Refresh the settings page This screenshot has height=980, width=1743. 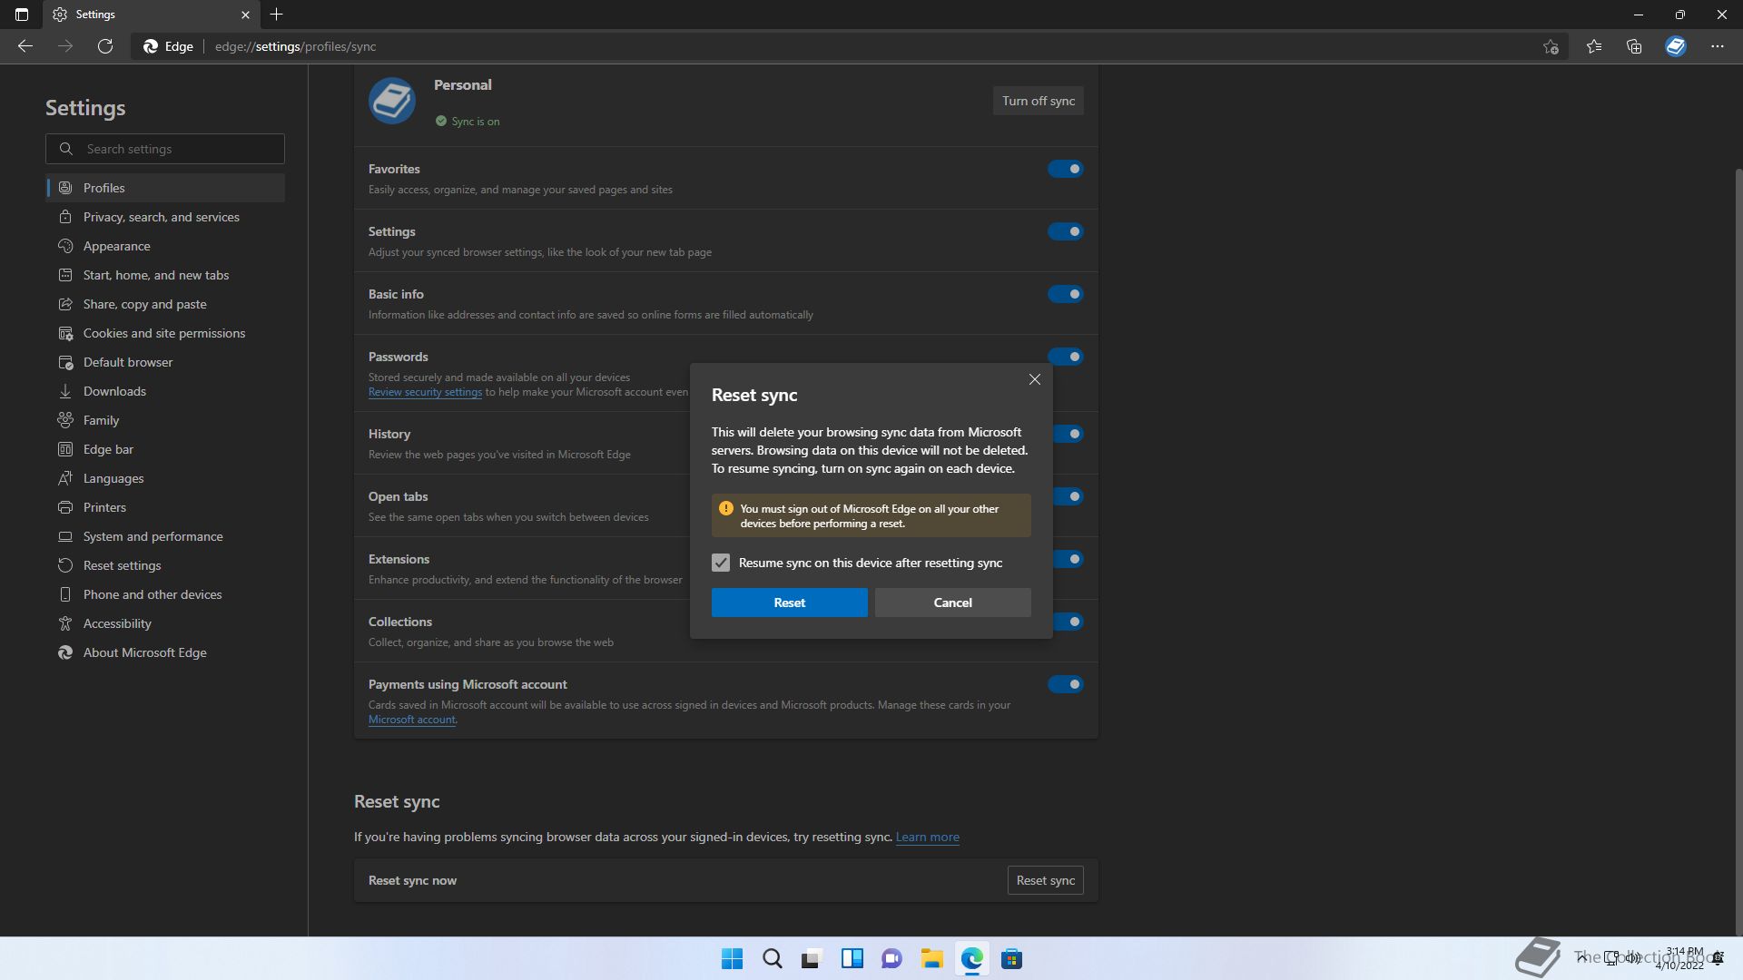[105, 46]
